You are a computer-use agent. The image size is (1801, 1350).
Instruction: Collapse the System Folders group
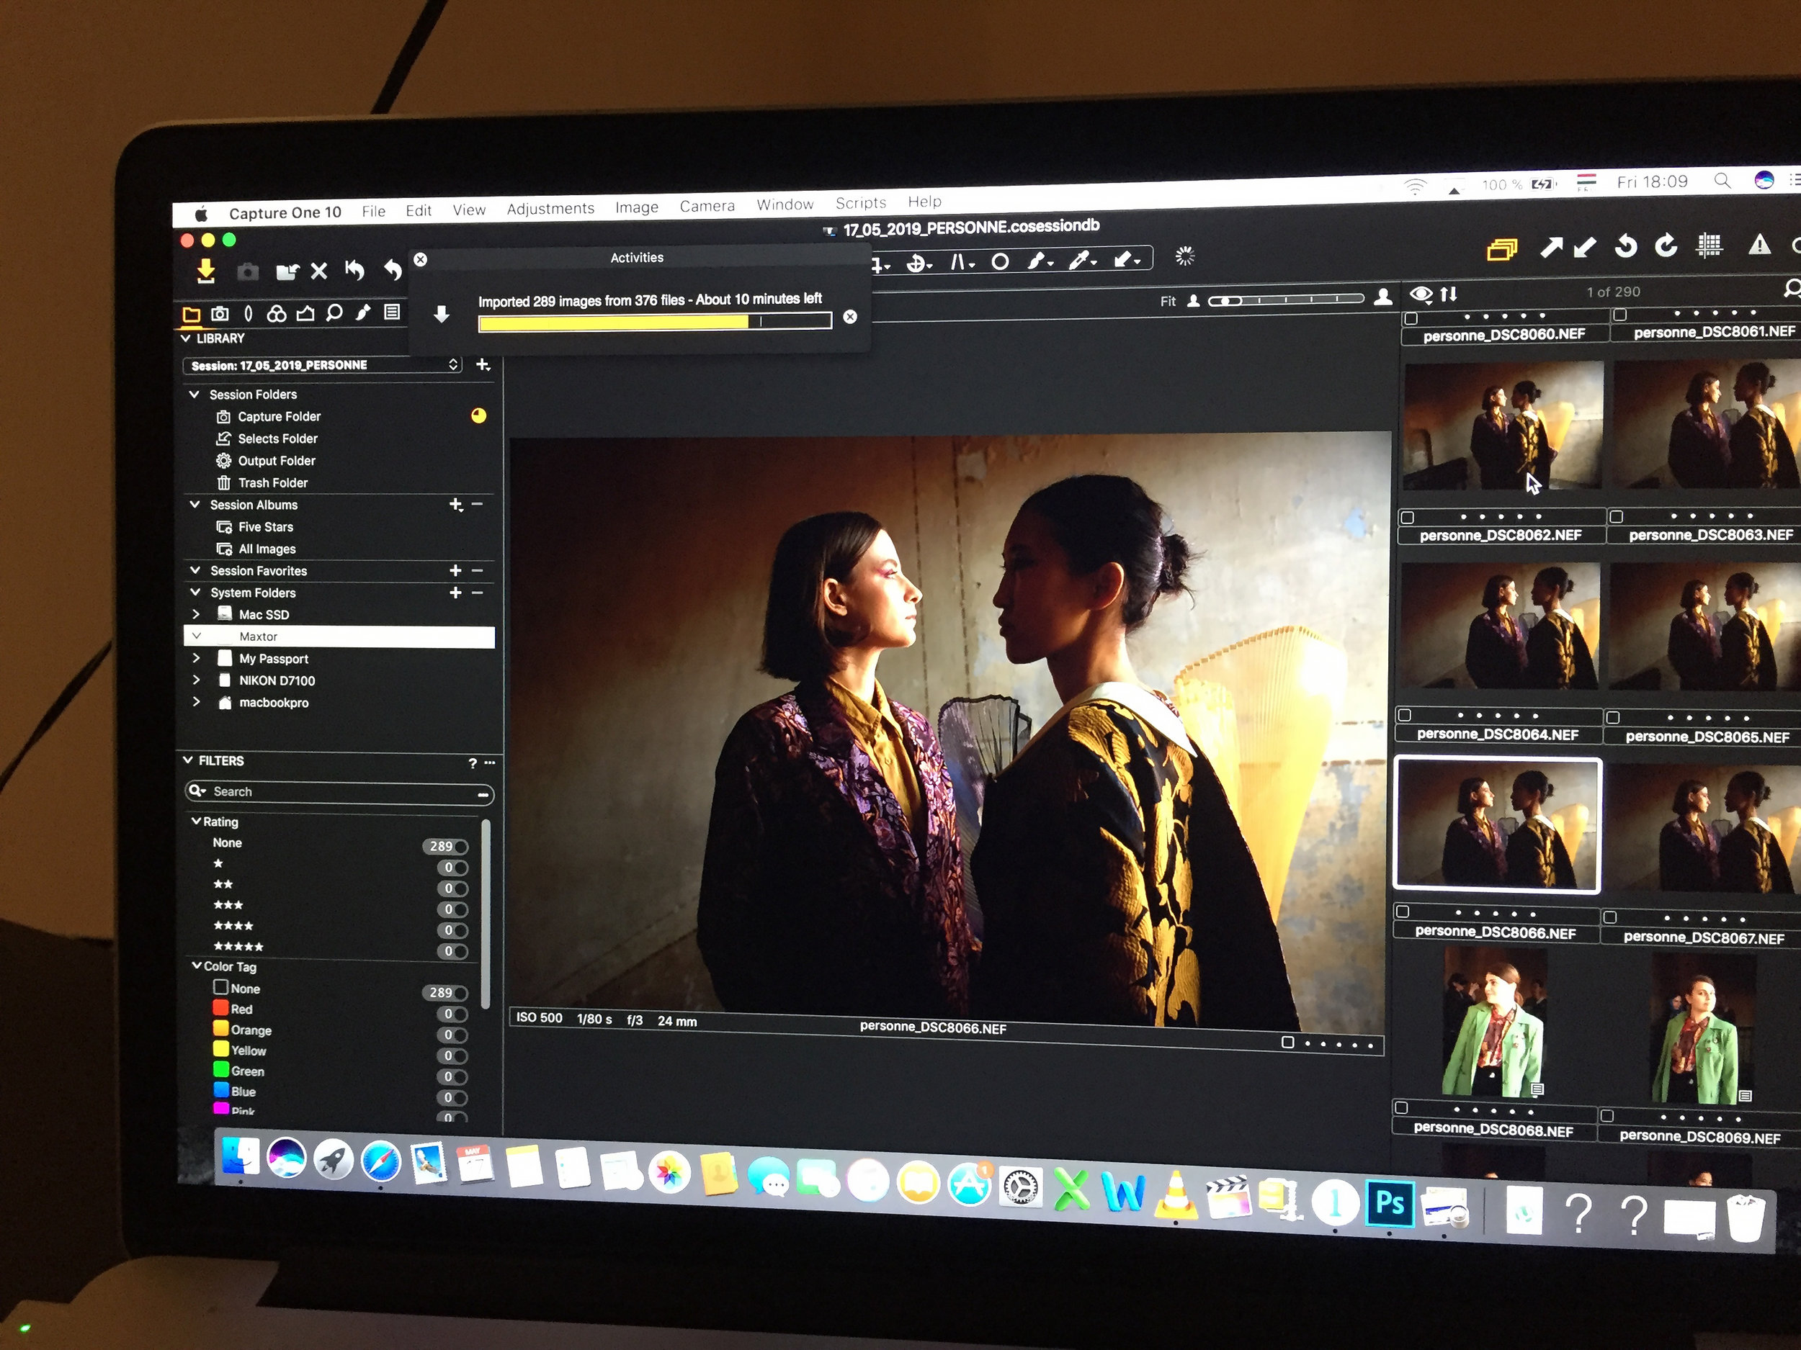pos(195,593)
